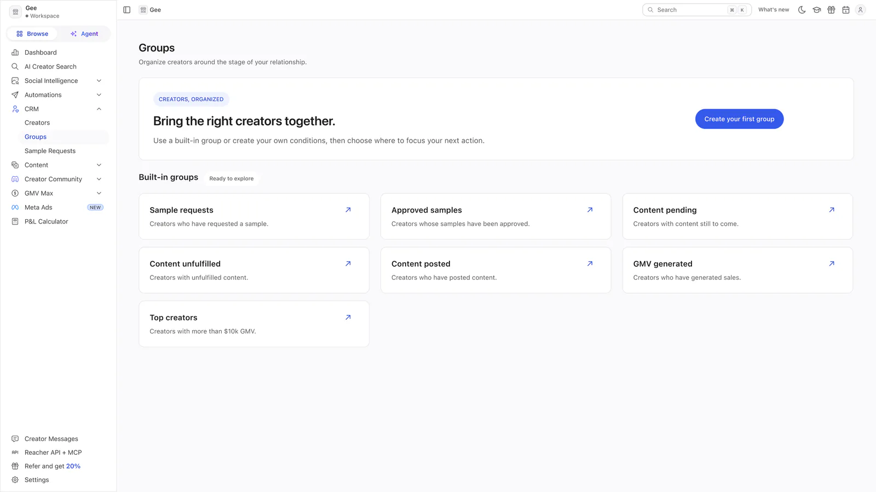Screen dimensions: 876x492
Task: Switch to Agent tab
Action: point(84,34)
